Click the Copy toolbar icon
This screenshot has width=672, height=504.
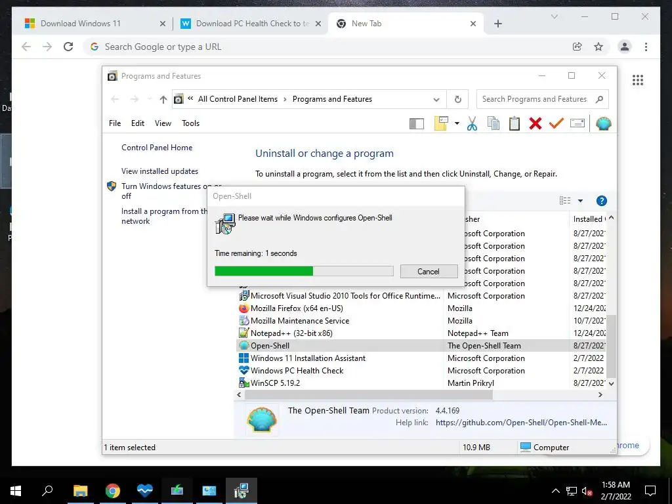(x=493, y=123)
